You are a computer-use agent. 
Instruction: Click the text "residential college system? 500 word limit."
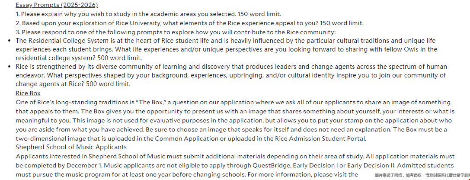[x=85, y=58]
